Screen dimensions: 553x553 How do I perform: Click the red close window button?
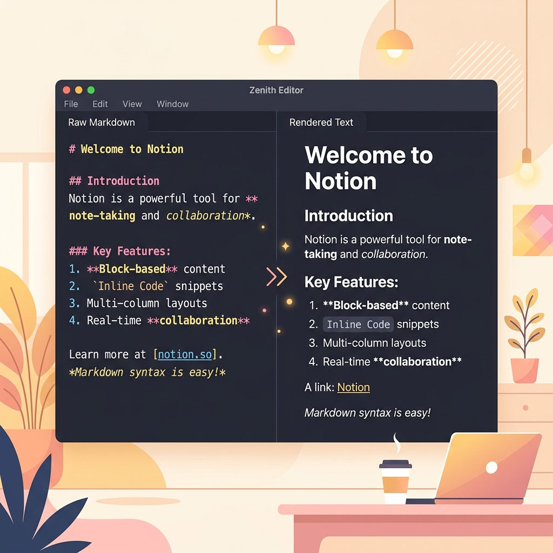pyautogui.click(x=66, y=90)
